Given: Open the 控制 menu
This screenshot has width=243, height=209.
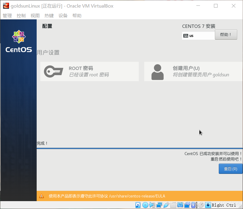Looking at the screenshot, I should (x=21, y=16).
